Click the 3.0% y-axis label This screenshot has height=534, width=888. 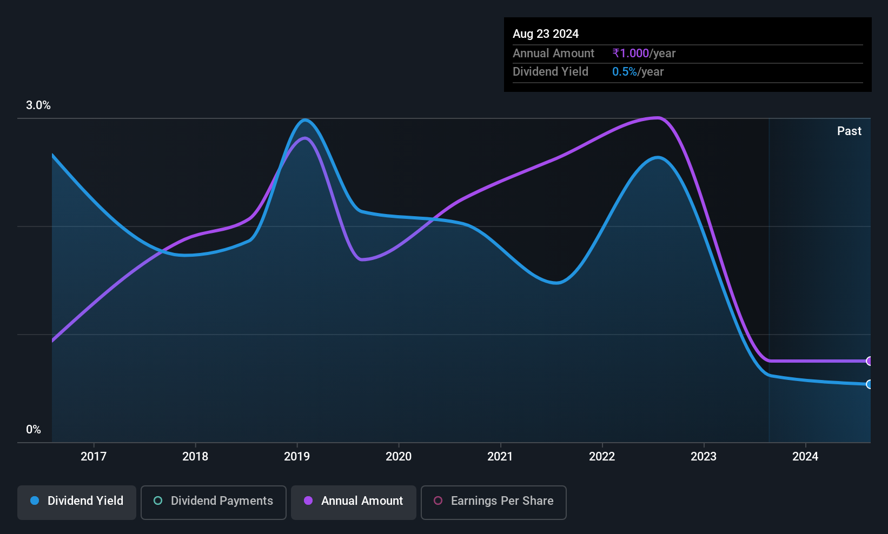coord(38,105)
